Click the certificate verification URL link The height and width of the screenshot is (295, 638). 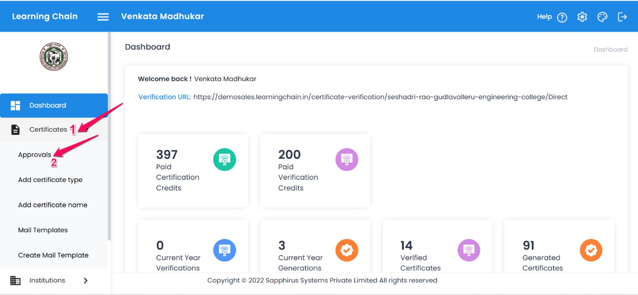(x=380, y=97)
